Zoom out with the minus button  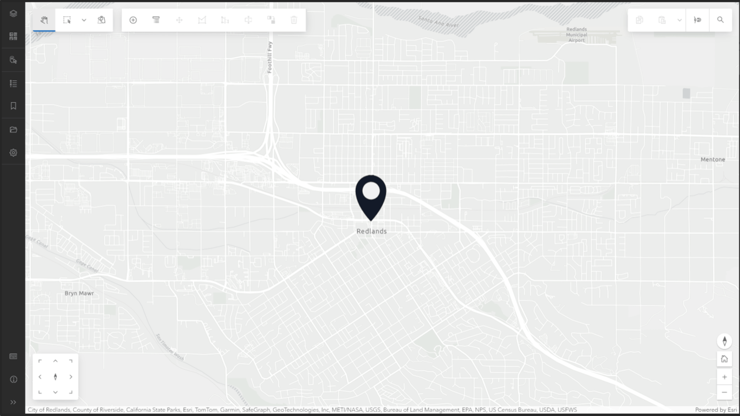[725, 393]
